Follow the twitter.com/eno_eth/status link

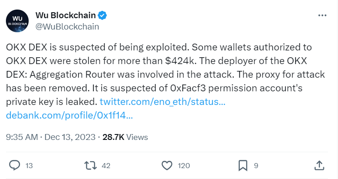pyautogui.click(x=162, y=102)
